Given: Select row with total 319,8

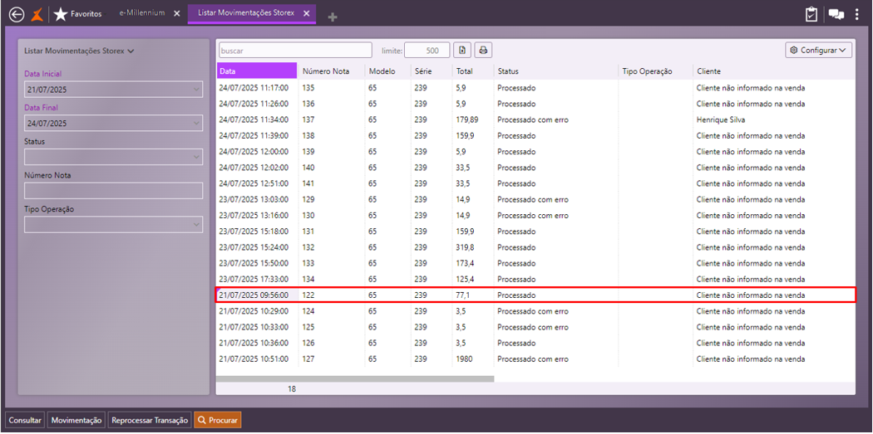Looking at the screenshot, I should pyautogui.click(x=535, y=247).
